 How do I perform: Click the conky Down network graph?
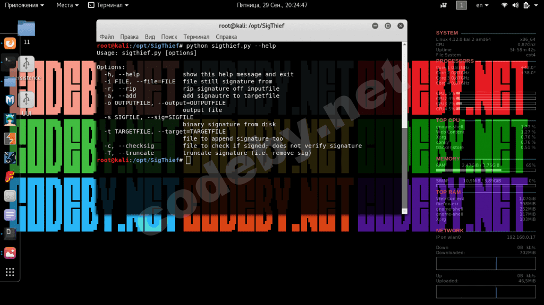pos(486,264)
